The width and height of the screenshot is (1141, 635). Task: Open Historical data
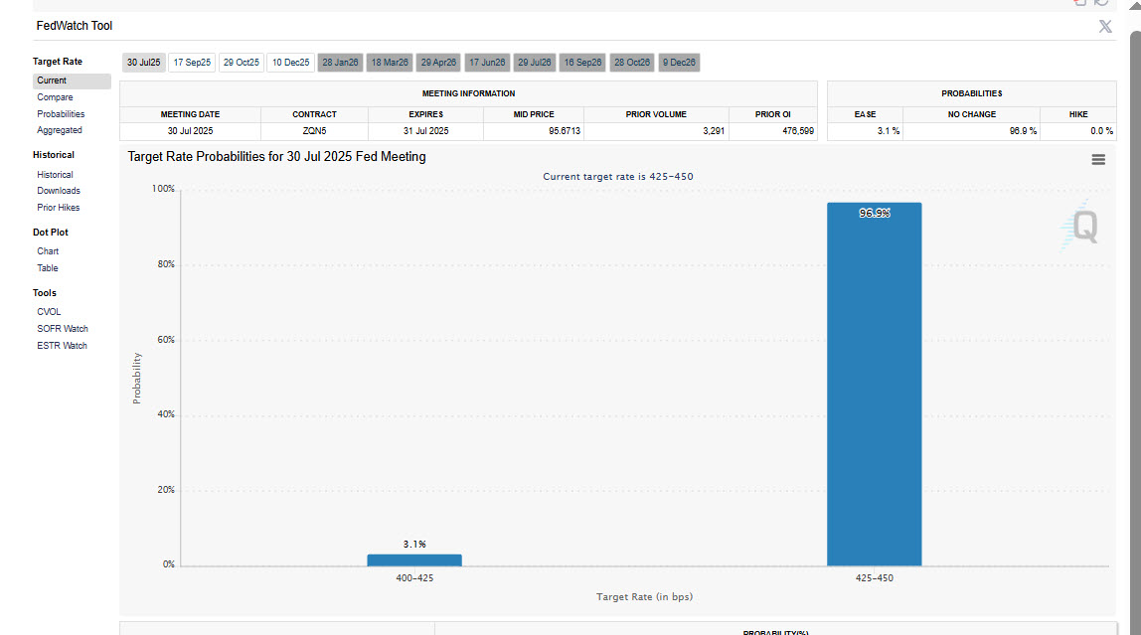pos(55,174)
